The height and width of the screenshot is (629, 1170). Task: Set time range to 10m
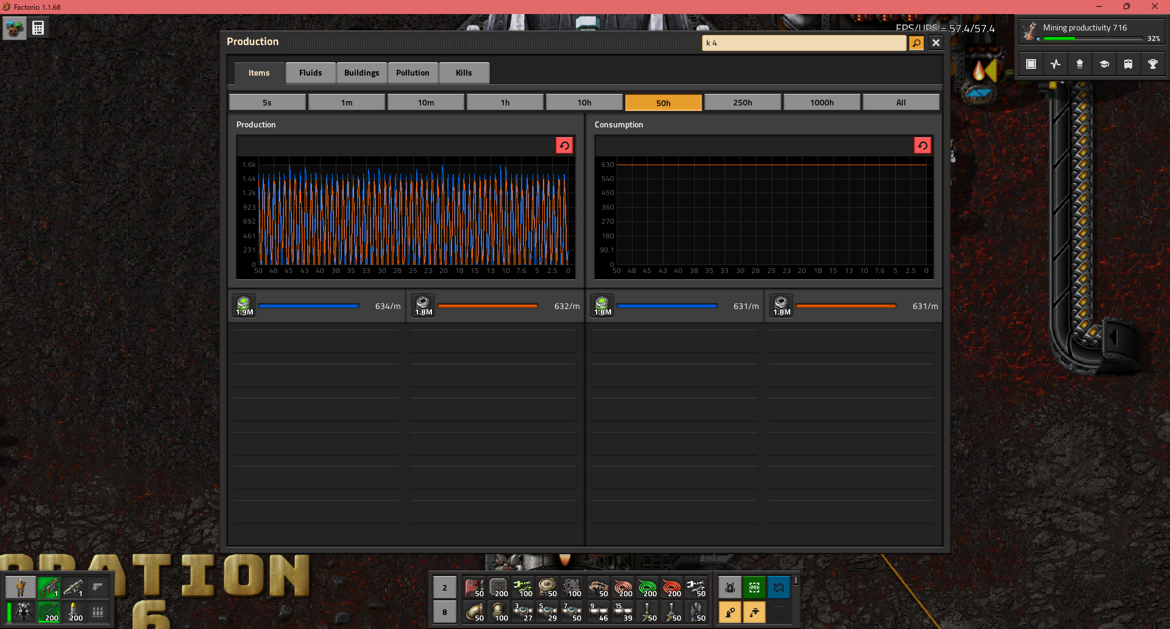click(426, 102)
